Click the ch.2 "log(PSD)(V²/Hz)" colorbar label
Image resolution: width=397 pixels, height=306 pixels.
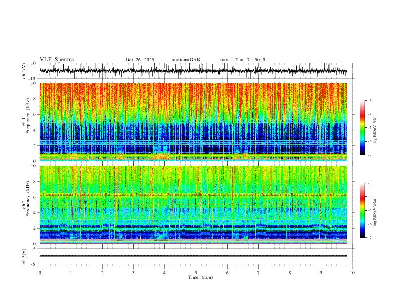click(x=375, y=213)
